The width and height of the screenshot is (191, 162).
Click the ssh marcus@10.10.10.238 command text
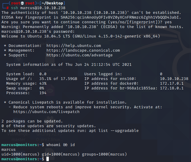point(38,8)
